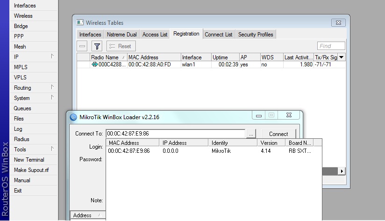385x221 pixels.
Task: Open MPLS in the sidebar menu
Action: click(33, 67)
